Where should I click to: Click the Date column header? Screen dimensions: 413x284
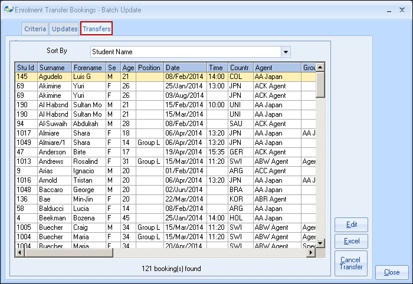coord(185,68)
